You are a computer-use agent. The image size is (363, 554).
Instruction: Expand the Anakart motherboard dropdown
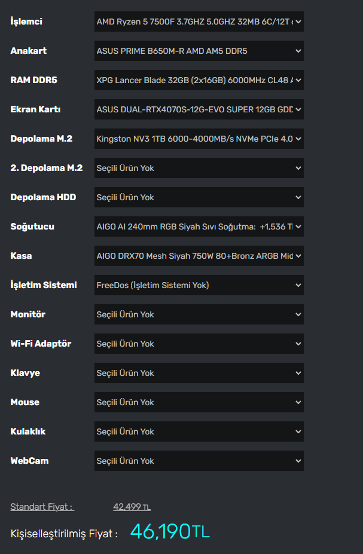click(x=199, y=51)
